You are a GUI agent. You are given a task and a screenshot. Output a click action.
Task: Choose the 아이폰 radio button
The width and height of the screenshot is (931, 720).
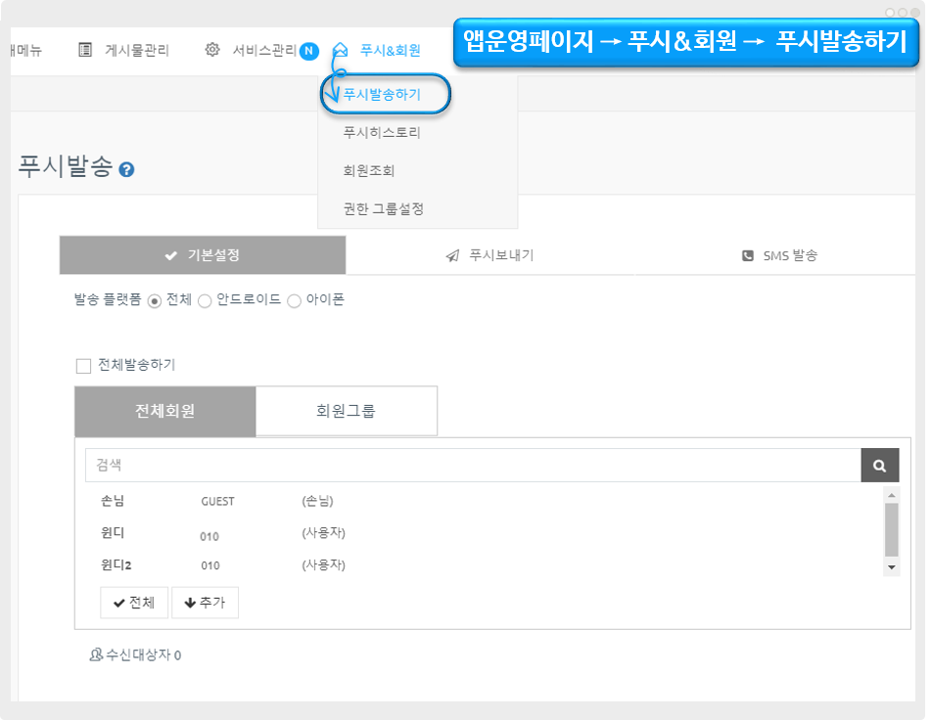(294, 301)
